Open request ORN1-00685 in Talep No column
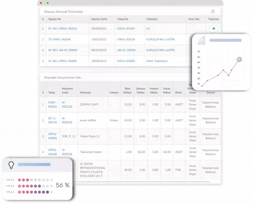This screenshot has height=204, width=253. pos(126,61)
